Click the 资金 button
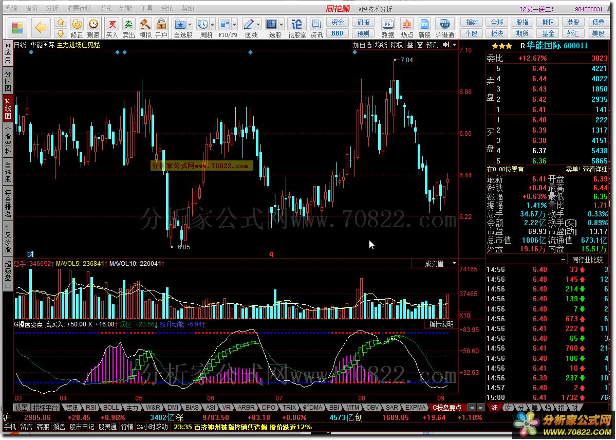The width and height of the screenshot is (616, 440). [338, 23]
